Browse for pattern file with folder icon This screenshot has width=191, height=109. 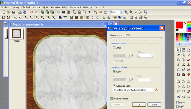[x=156, y=90]
